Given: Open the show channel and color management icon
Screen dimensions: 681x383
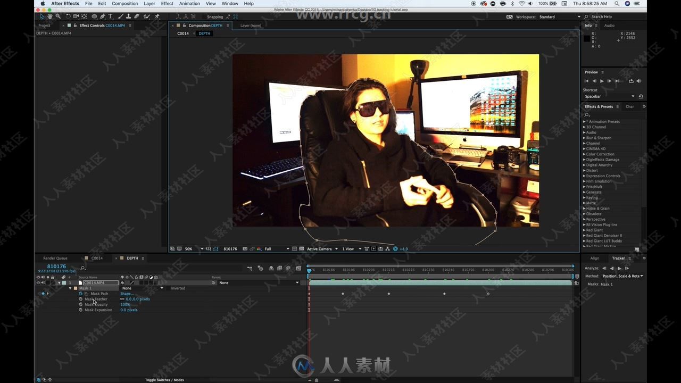Looking at the screenshot, I should 259,248.
